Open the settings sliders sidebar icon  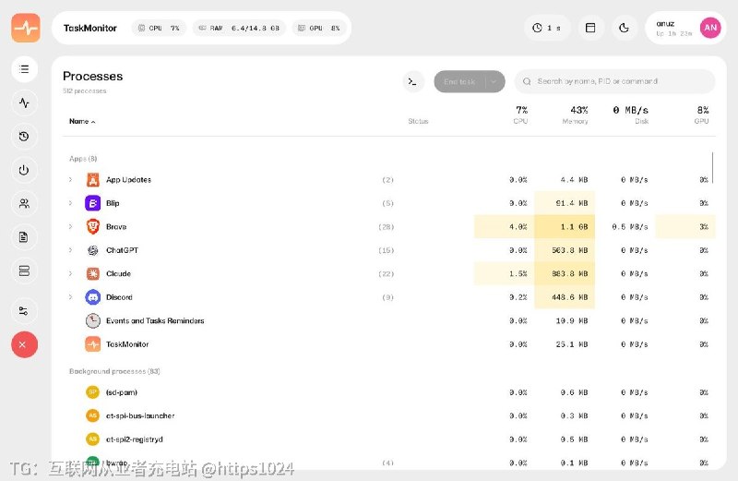[x=24, y=311]
